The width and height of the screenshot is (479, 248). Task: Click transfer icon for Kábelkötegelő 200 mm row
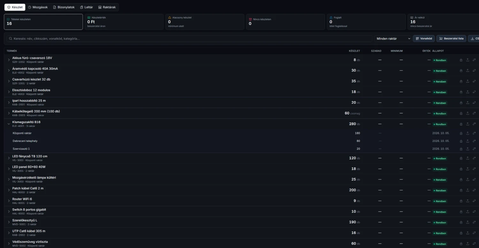point(474,113)
